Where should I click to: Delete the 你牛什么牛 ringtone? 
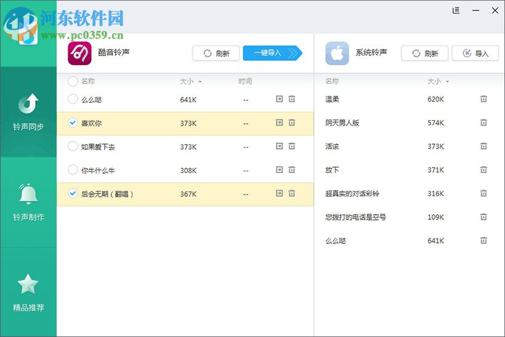pyautogui.click(x=291, y=170)
